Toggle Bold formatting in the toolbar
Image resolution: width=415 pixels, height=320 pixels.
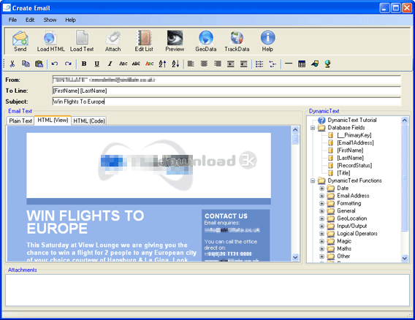tap(84, 64)
